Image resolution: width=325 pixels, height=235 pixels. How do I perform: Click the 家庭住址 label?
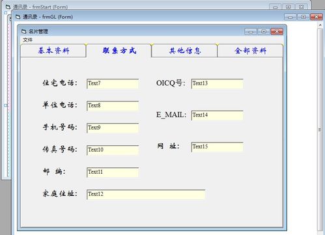pos(60,193)
